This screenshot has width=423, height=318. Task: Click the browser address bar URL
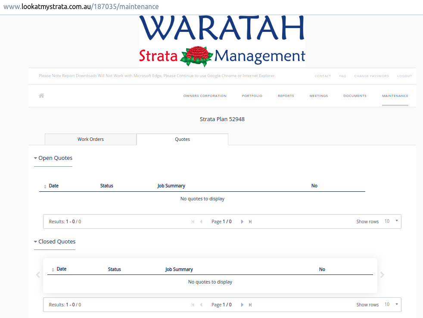point(81,6)
